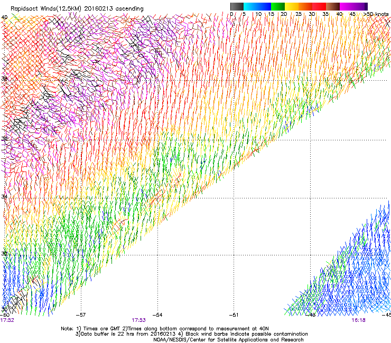Click the red 30-35 knots legend swatch
Image resolution: width=391 pixels, height=343 pixels.
click(x=319, y=6)
